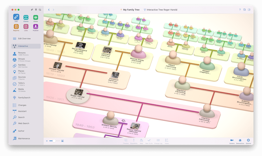
Task: Open Change Log from bottom toolbar
Action: click(158, 141)
